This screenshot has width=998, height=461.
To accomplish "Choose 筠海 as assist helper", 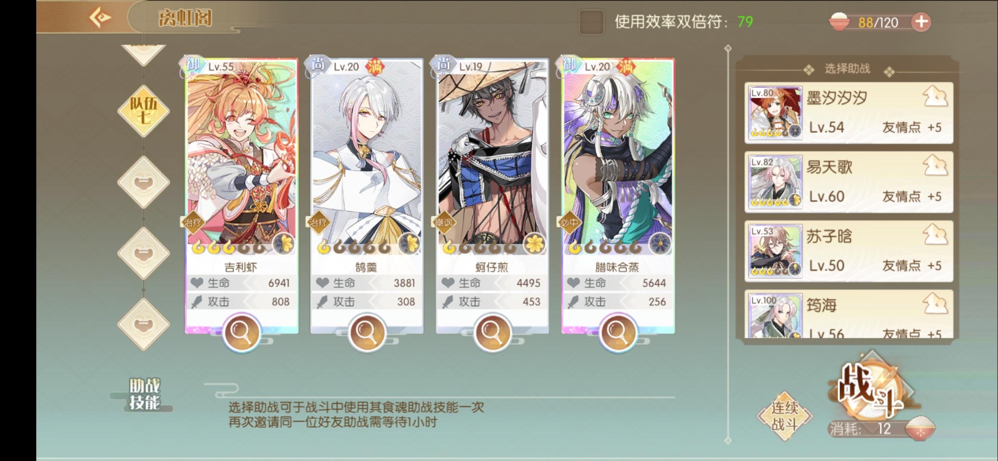I will [849, 314].
